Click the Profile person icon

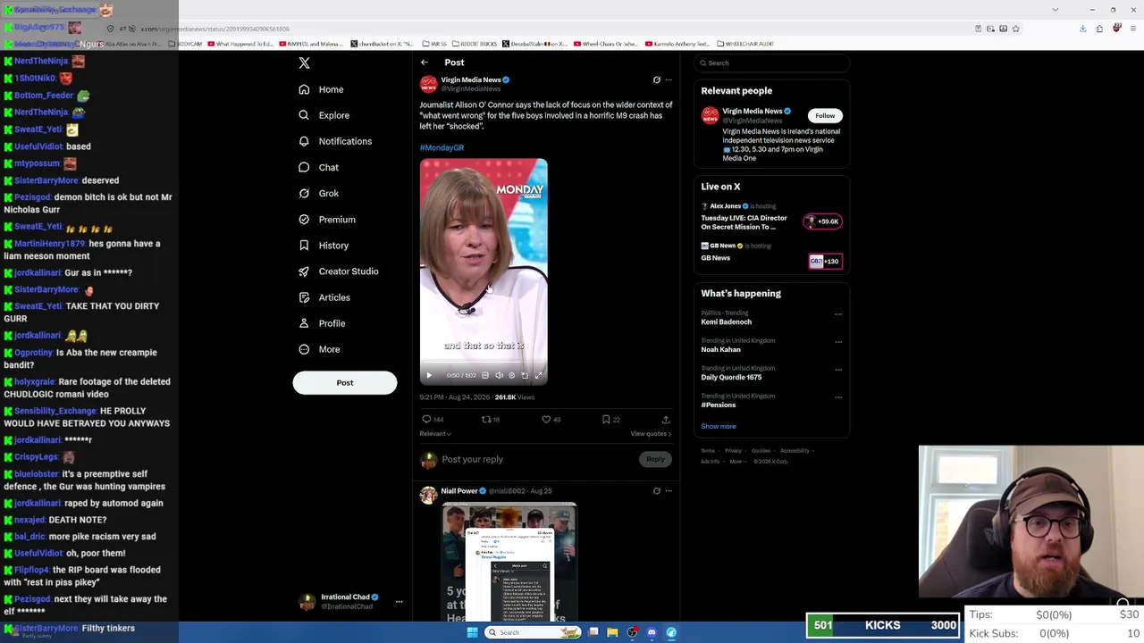[304, 323]
